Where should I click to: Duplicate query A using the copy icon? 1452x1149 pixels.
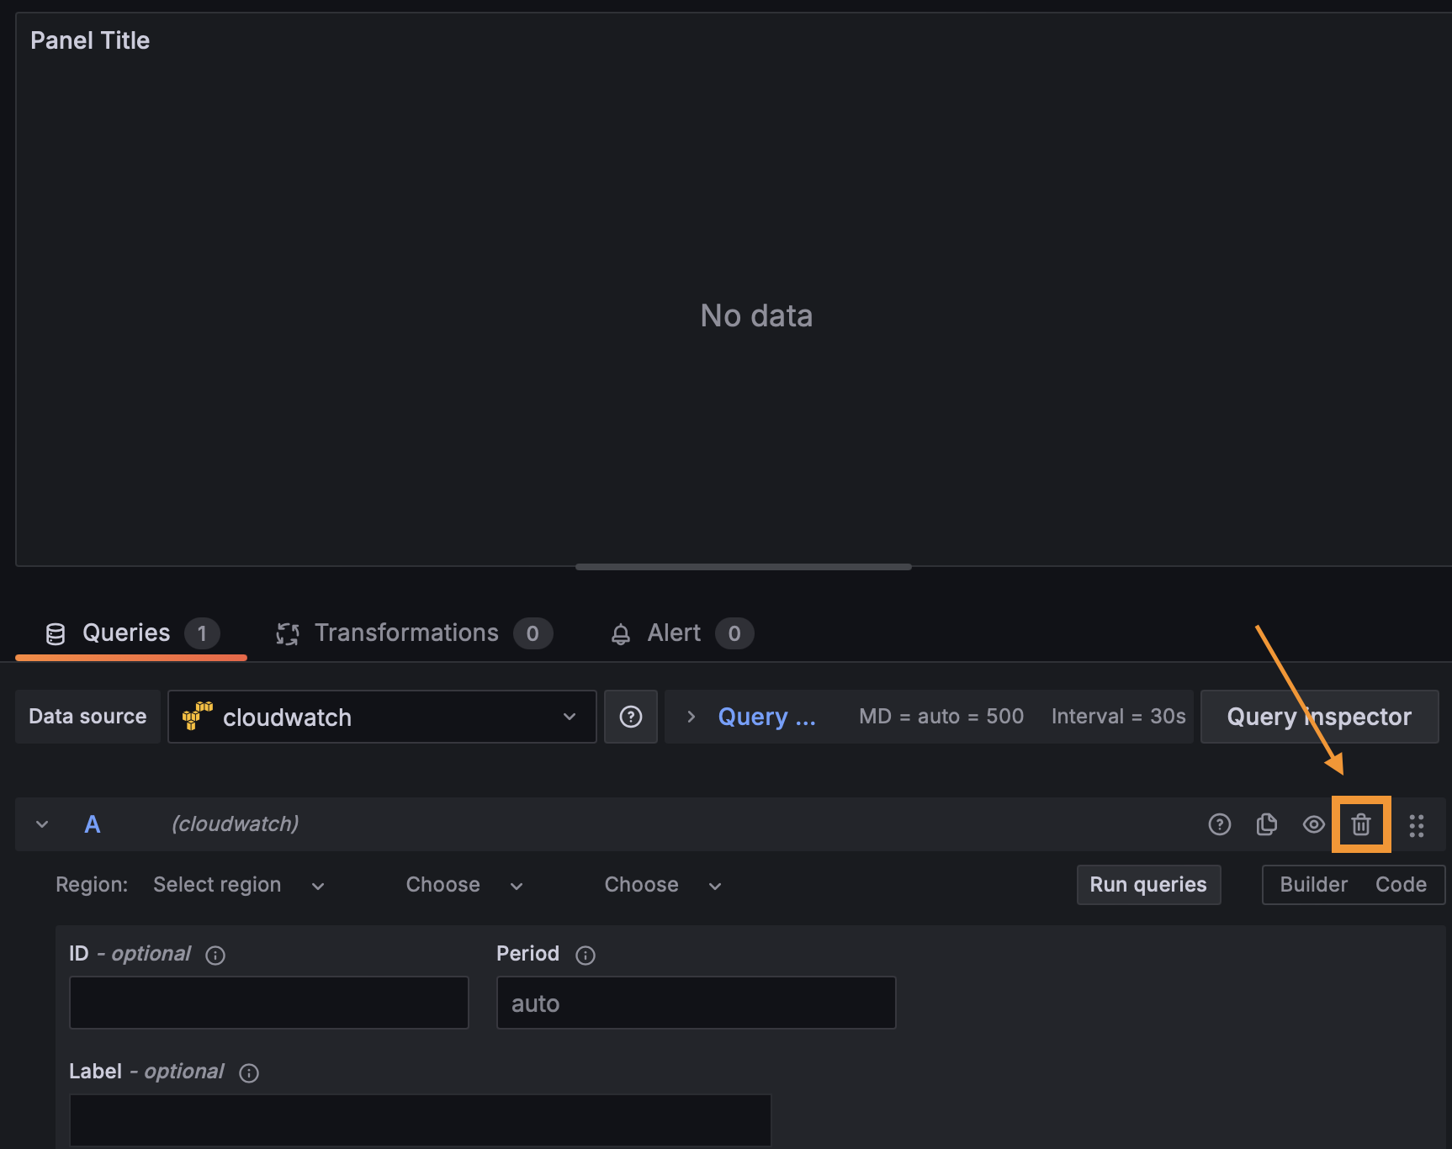click(x=1266, y=824)
